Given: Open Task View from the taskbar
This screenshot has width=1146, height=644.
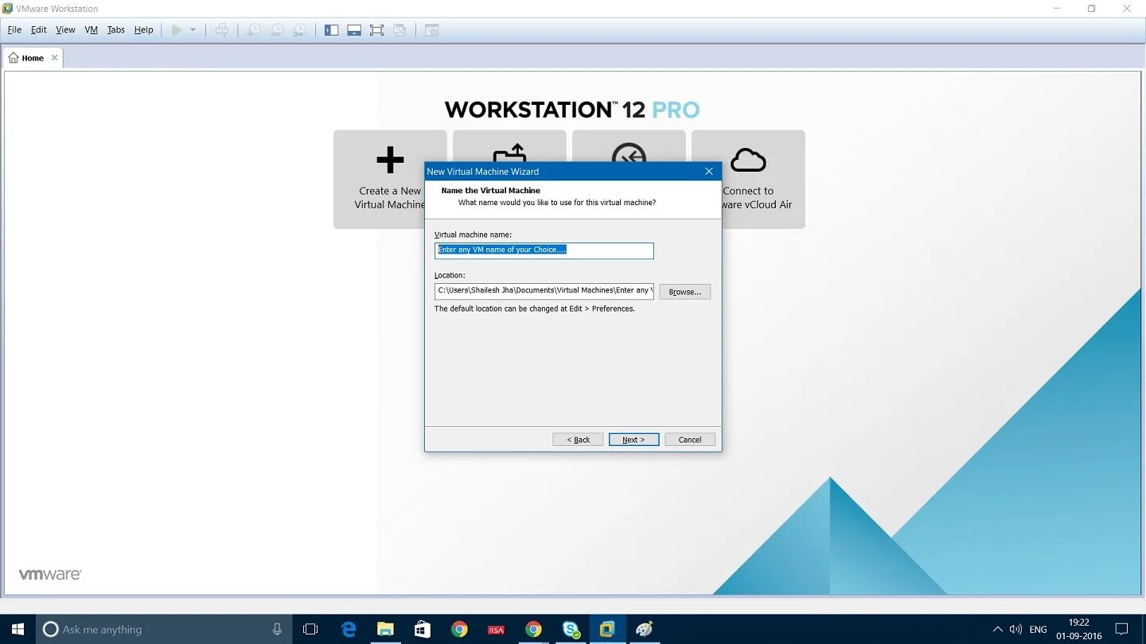Looking at the screenshot, I should click(x=310, y=629).
